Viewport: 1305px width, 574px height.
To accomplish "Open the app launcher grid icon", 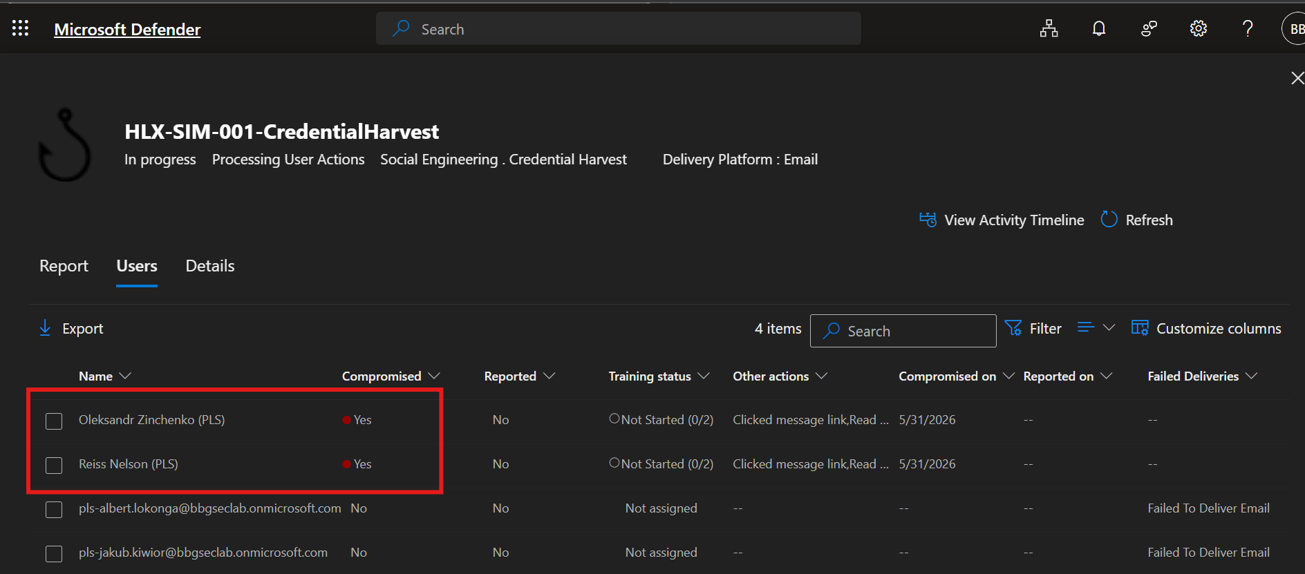I will [21, 28].
